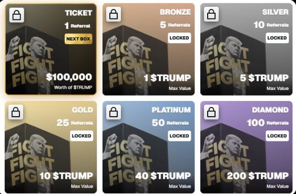Click the NEXT BOX button on the Ticket card
This screenshot has width=296, height=194.
click(78, 39)
